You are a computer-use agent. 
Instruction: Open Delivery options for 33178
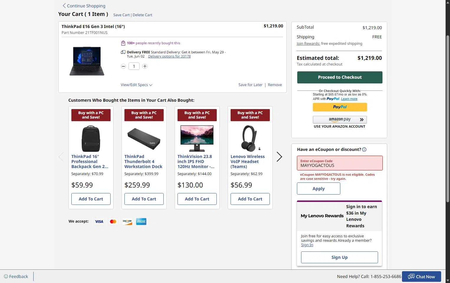pyautogui.click(x=169, y=56)
